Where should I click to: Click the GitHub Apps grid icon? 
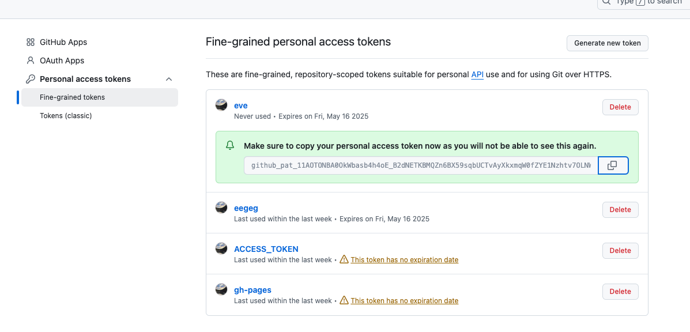click(x=31, y=42)
